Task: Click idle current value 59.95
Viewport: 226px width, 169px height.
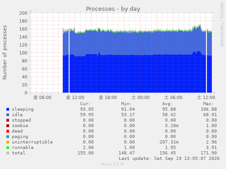Action: pyautogui.click(x=87, y=115)
